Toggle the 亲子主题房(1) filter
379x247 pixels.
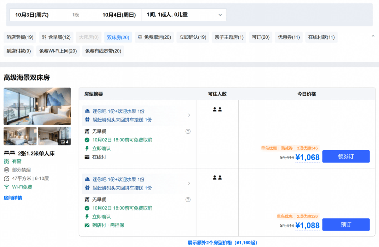pyautogui.click(x=229, y=37)
